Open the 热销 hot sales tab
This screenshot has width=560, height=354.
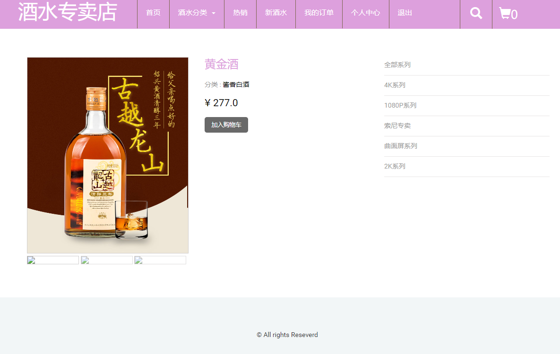tap(240, 13)
